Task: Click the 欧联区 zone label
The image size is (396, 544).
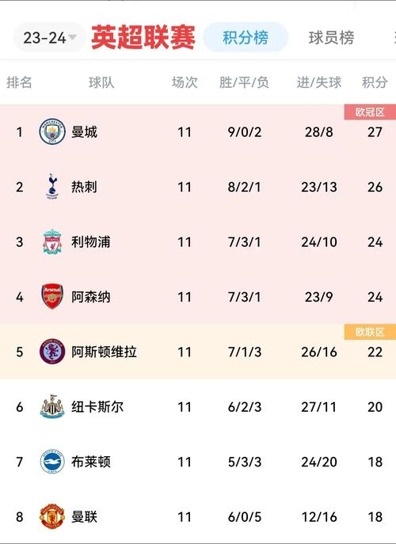Action: pos(370,332)
